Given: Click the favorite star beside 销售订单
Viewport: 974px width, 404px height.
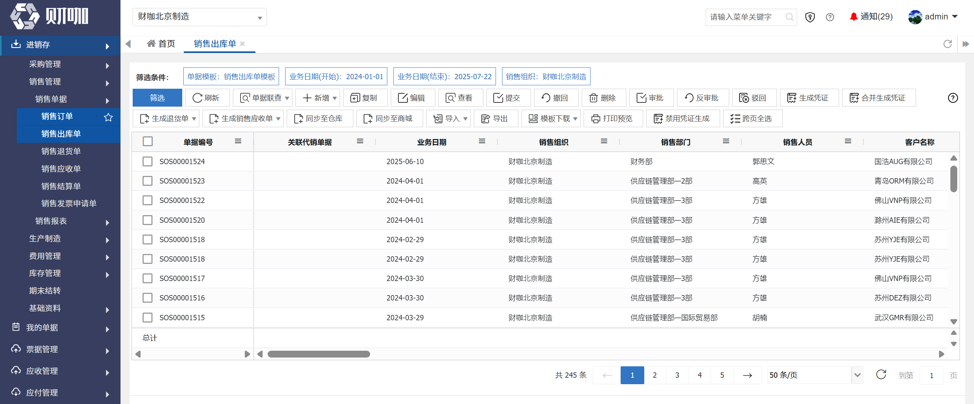Looking at the screenshot, I should (108, 117).
